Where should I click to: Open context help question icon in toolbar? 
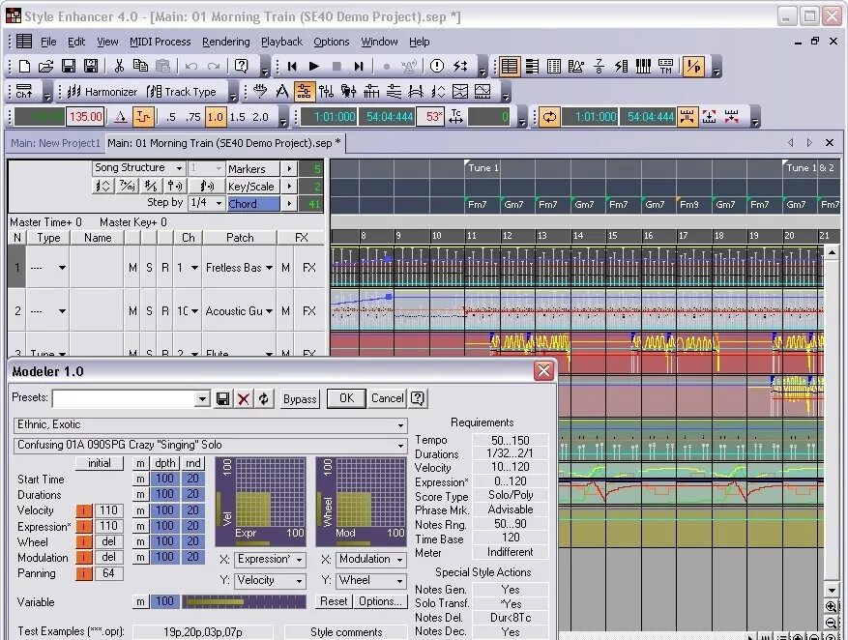tap(241, 67)
